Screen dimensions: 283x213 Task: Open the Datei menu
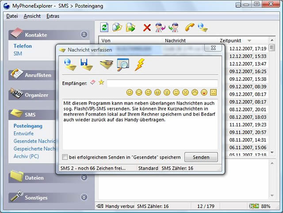(x=12, y=16)
